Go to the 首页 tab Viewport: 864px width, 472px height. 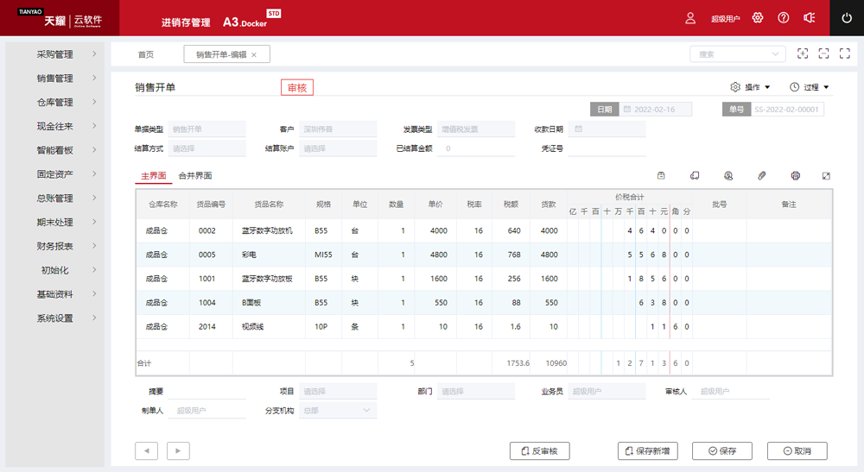pyautogui.click(x=146, y=54)
